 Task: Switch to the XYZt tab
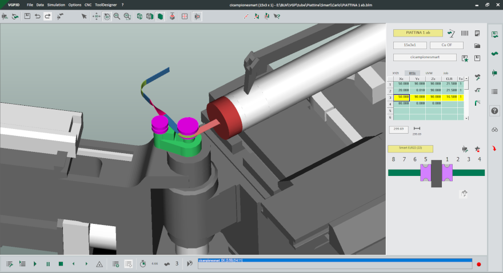(396, 73)
